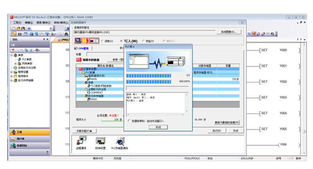Select the 读取 read radio button

coord(103,41)
